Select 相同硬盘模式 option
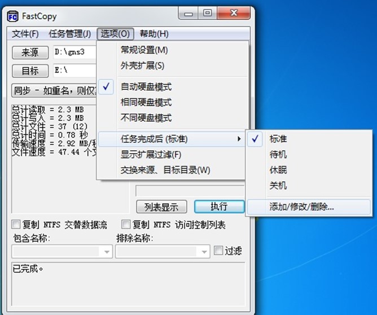This screenshot has width=377, height=315. pos(146,102)
